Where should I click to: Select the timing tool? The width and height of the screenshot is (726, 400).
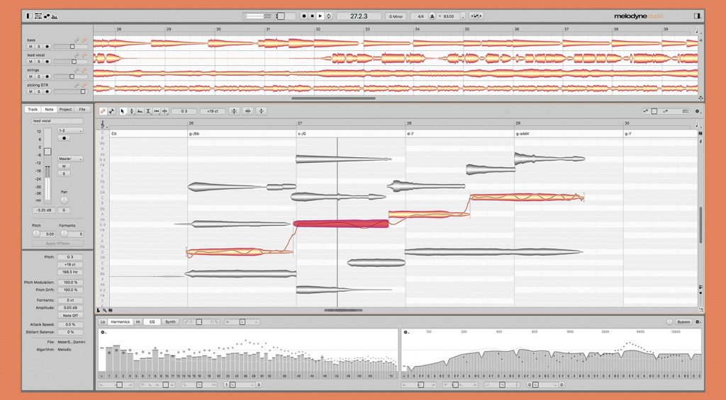pyautogui.click(x=157, y=111)
